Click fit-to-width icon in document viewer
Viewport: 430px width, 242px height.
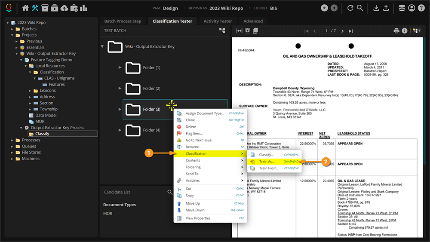click(x=240, y=31)
